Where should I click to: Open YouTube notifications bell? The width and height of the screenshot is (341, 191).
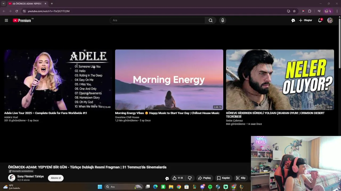click(x=320, y=20)
